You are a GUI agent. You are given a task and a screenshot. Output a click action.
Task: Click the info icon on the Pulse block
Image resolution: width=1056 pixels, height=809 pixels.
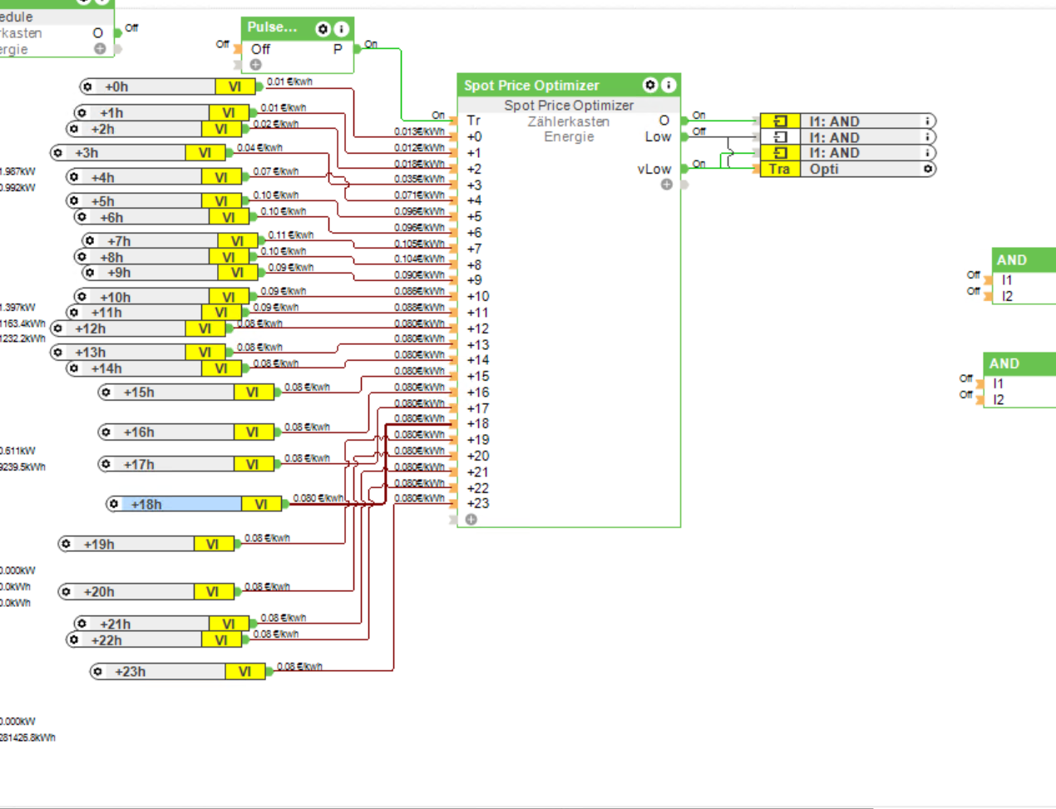341,28
